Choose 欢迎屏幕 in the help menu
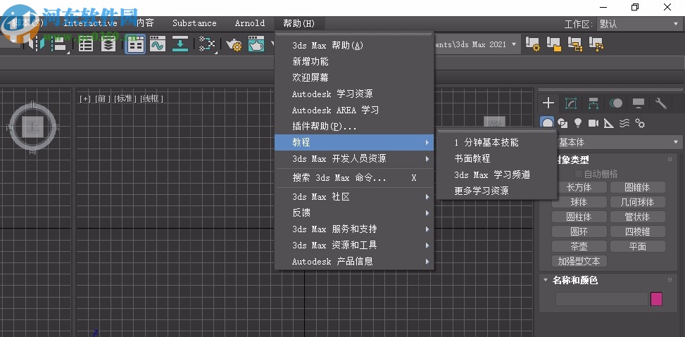The width and height of the screenshot is (685, 337). 354,77
